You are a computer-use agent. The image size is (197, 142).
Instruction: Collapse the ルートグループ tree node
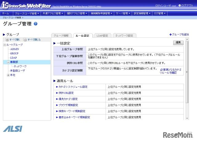4,45
